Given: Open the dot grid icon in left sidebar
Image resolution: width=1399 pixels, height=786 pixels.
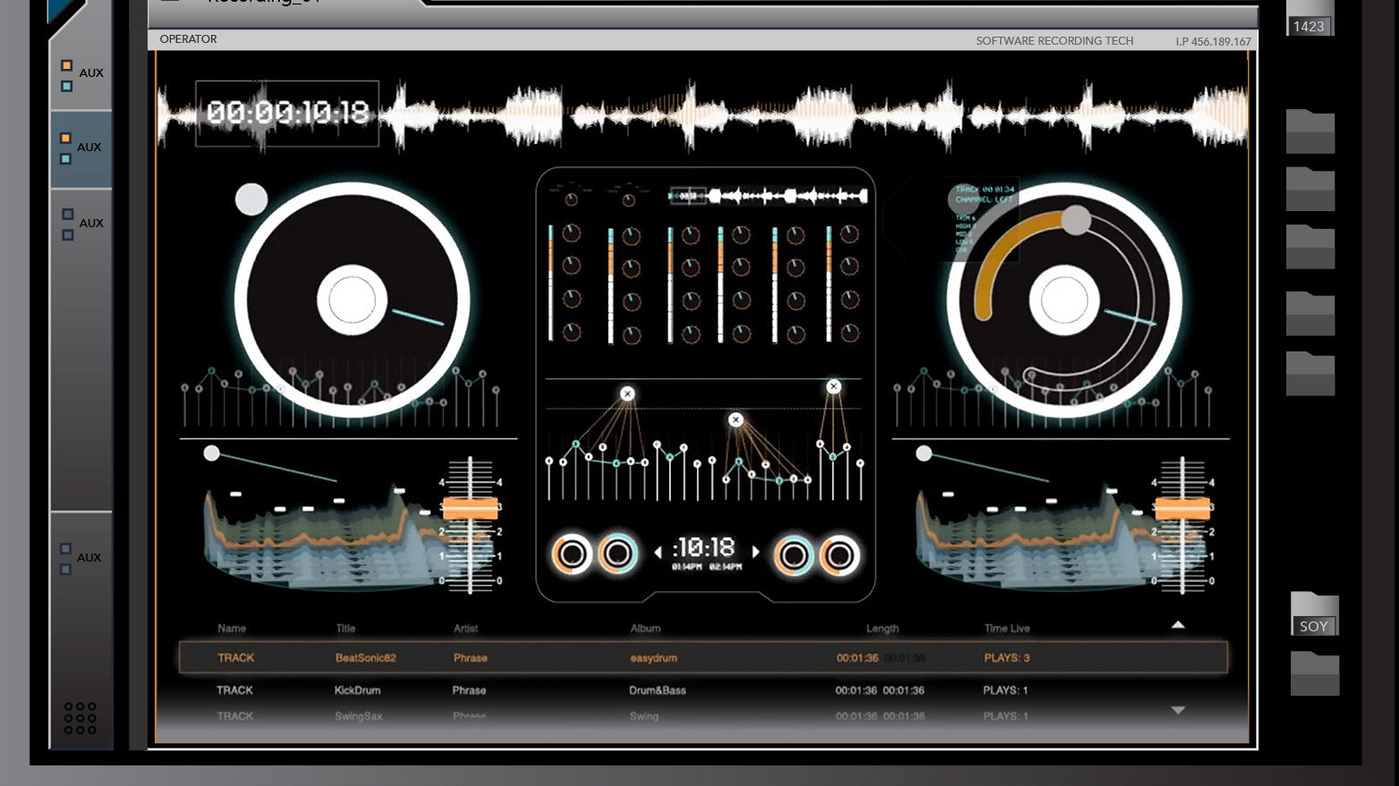Looking at the screenshot, I should point(80,718).
